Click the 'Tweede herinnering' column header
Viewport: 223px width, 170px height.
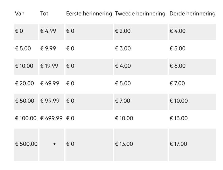coord(140,13)
